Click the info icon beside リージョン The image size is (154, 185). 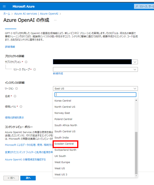(17, 88)
